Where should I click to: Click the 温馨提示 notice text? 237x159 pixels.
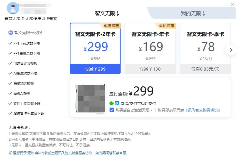click(71, 153)
